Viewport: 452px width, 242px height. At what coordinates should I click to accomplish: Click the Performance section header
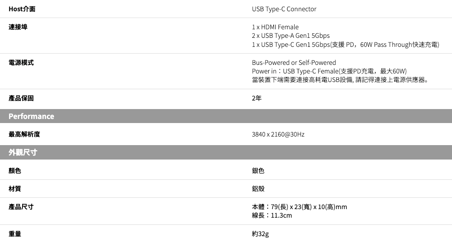point(32,116)
